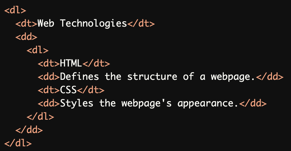Click the <dd> tag before 'Defines'
This screenshot has height=151, width=291.
click(49, 77)
